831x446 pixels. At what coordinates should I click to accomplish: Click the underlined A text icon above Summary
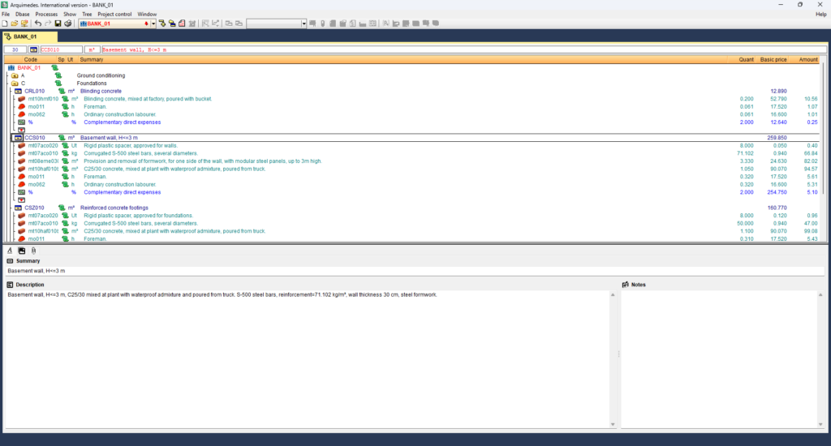tap(10, 251)
